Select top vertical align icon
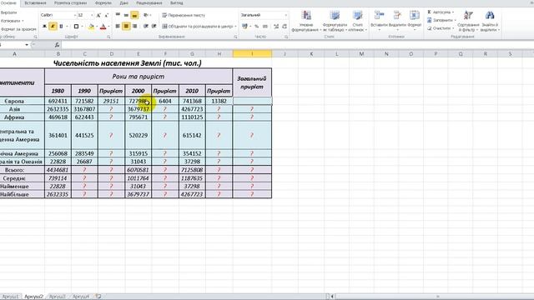Image resolution: width=534 pixels, height=300 pixels. (118, 15)
